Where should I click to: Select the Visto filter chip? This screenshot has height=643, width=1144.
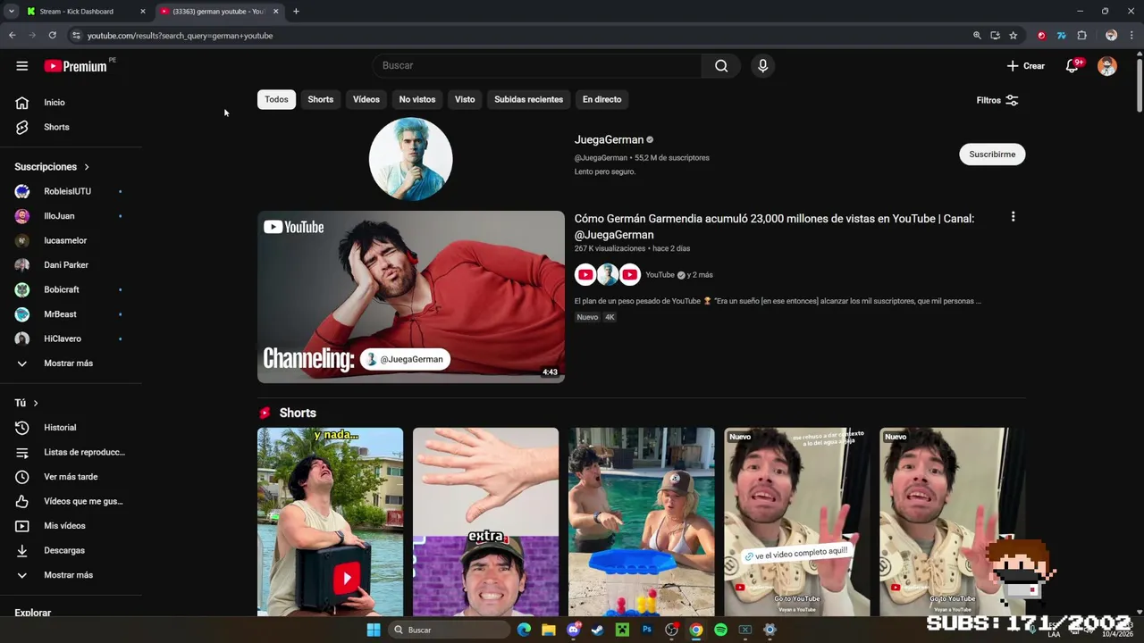click(465, 99)
